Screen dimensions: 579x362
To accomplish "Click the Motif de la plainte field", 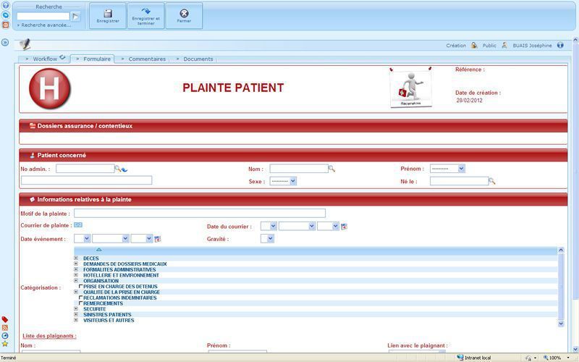I will coord(199,214).
